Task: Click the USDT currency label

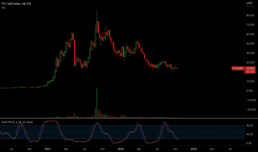Action: coord(249,3)
